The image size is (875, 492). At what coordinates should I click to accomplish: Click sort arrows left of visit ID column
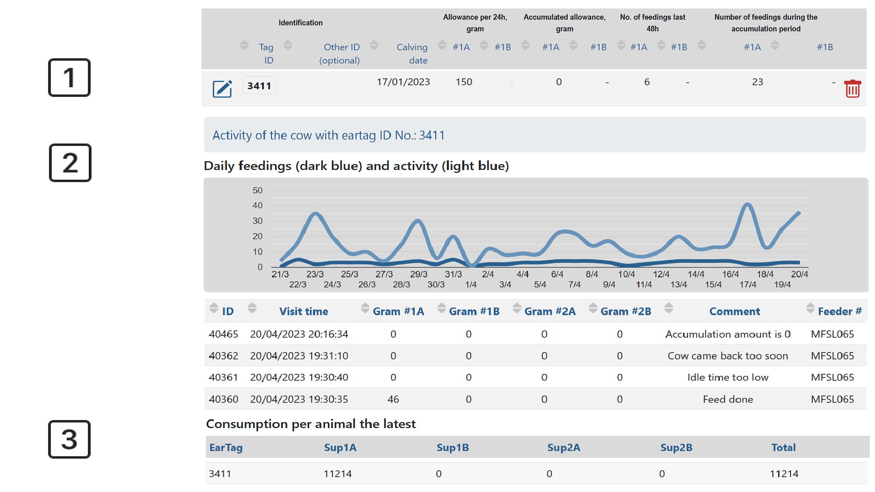click(214, 308)
